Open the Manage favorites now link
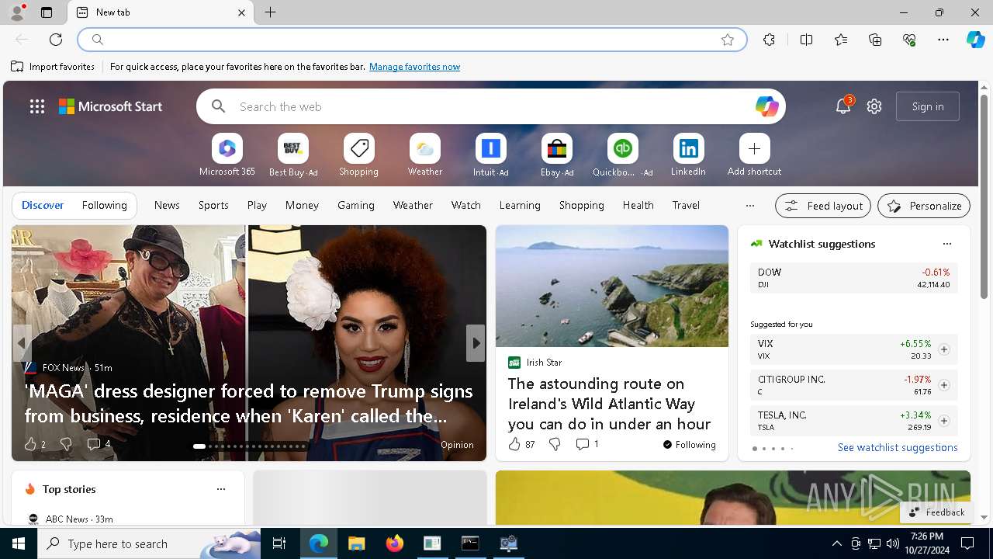Screen dimensions: 993x559 click(x=414, y=67)
